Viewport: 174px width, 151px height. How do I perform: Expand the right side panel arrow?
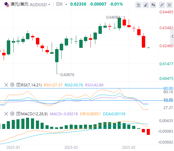click(172, 36)
